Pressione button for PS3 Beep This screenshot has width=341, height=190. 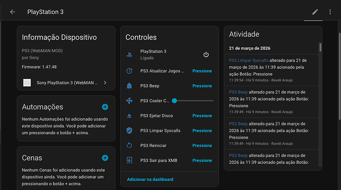202,86
